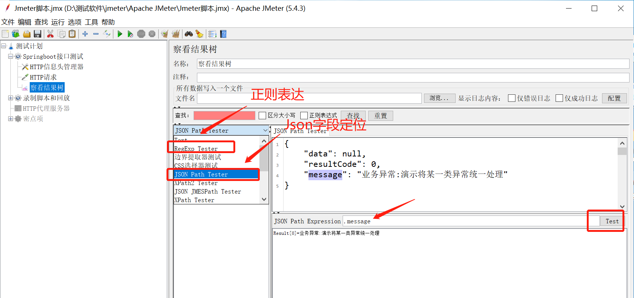Image resolution: width=634 pixels, height=298 pixels.
Task: Enable the 区分大小写 checkbox
Action: pyautogui.click(x=262, y=116)
